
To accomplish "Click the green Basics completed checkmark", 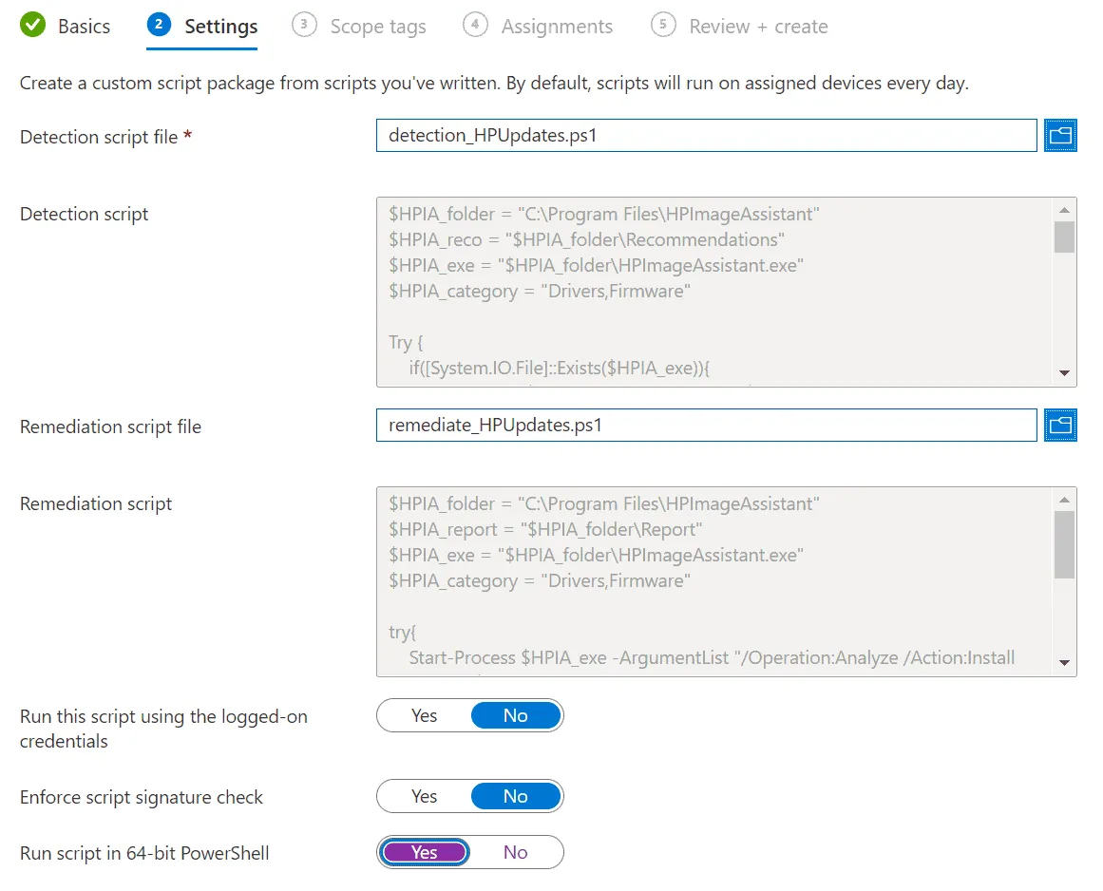I will pyautogui.click(x=32, y=25).
